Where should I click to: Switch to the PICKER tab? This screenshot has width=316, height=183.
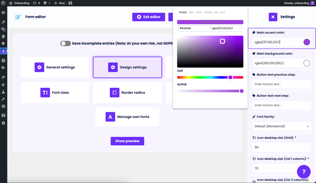[x=183, y=12]
